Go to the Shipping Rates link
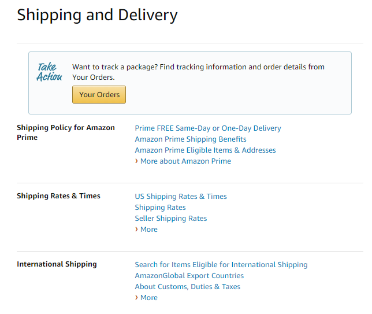372x314 pixels. point(160,208)
